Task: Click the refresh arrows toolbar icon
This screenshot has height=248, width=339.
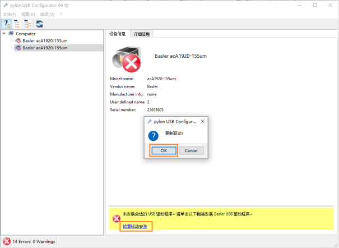Action: tap(39, 24)
